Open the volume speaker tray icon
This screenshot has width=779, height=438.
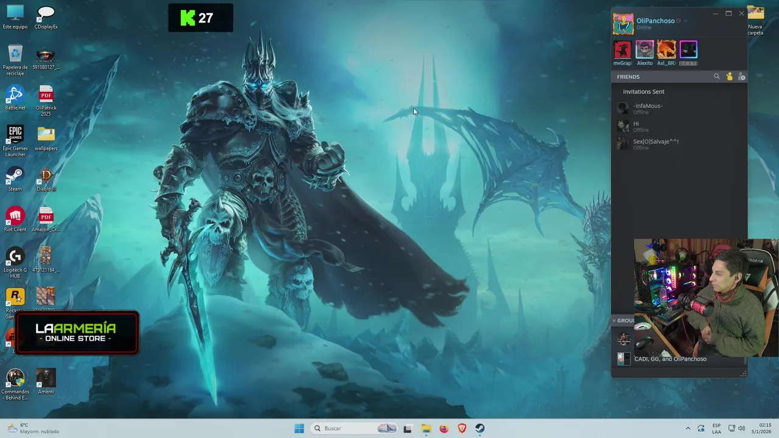(741, 428)
